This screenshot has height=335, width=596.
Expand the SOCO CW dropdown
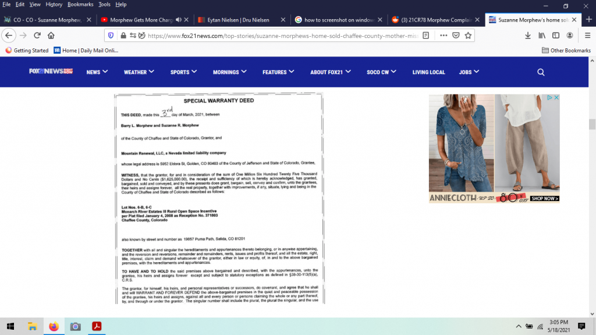point(381,72)
